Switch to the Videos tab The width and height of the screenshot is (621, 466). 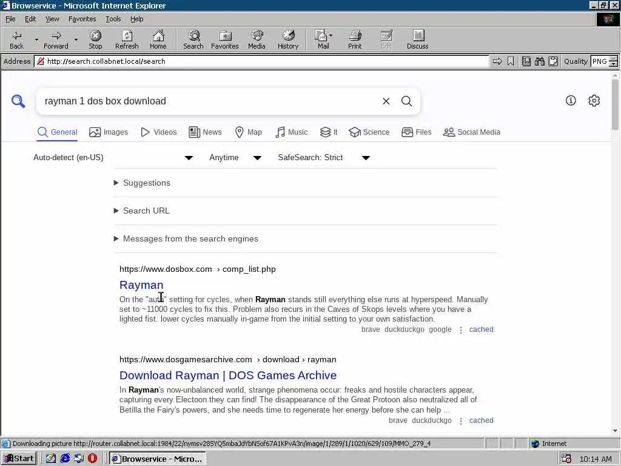pos(159,132)
